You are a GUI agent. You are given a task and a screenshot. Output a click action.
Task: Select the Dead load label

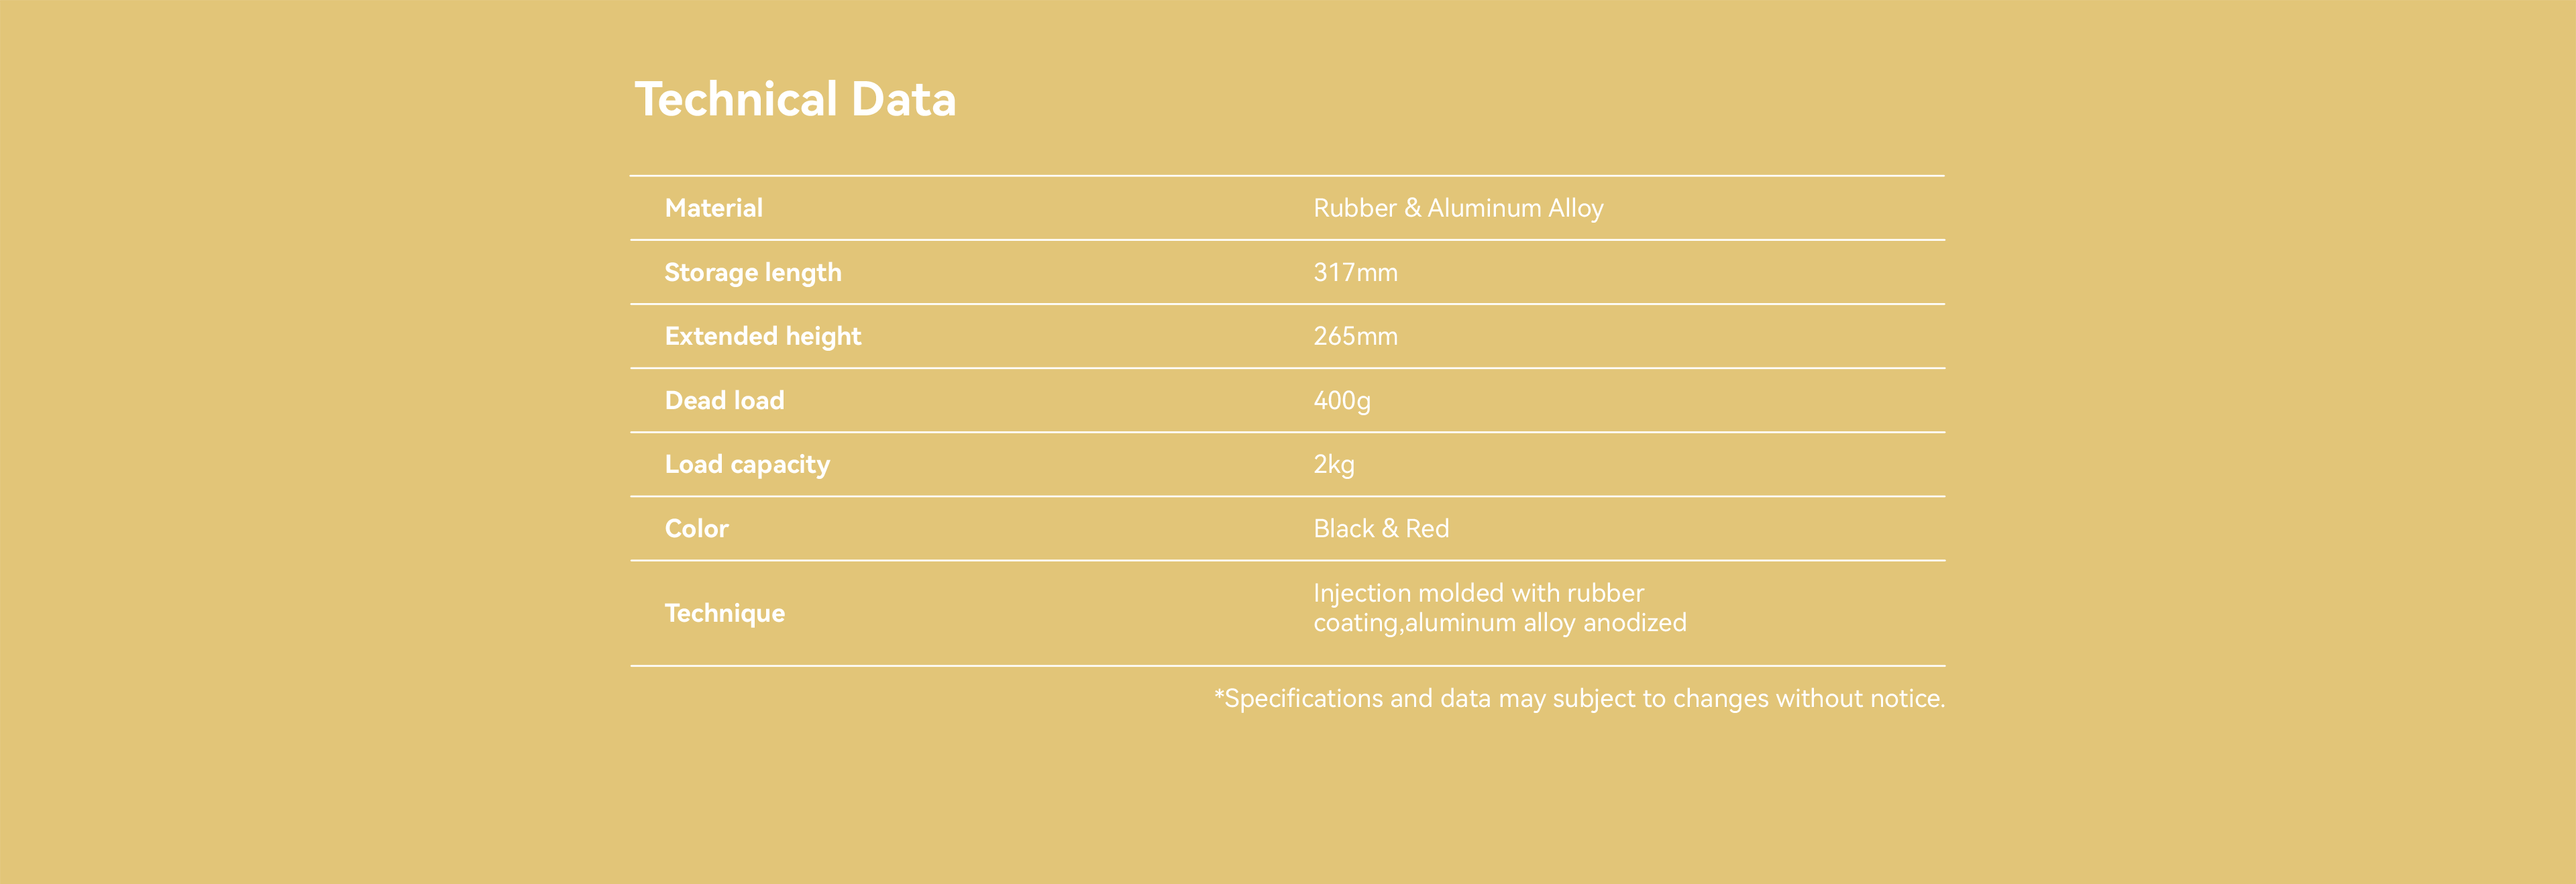tap(724, 400)
